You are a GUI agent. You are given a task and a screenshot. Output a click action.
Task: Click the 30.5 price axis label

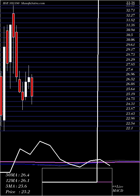(x=129, y=35)
